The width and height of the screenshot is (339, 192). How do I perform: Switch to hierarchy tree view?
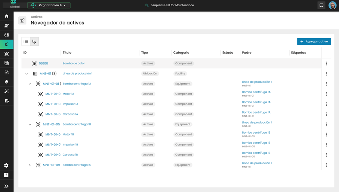[34, 42]
